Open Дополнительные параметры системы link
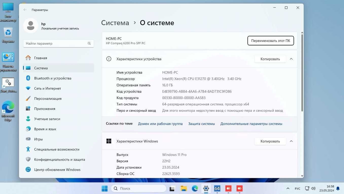Screen dimensions: 344x194 click(x=251, y=124)
